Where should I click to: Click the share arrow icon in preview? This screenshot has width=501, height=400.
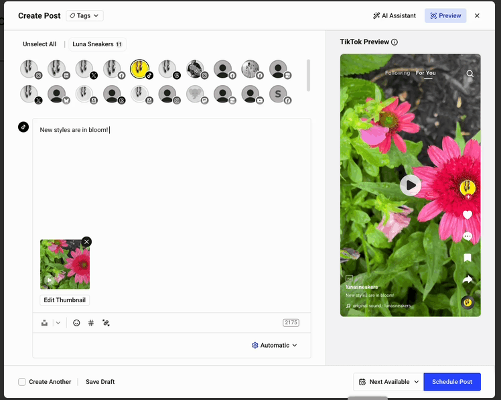point(468,280)
